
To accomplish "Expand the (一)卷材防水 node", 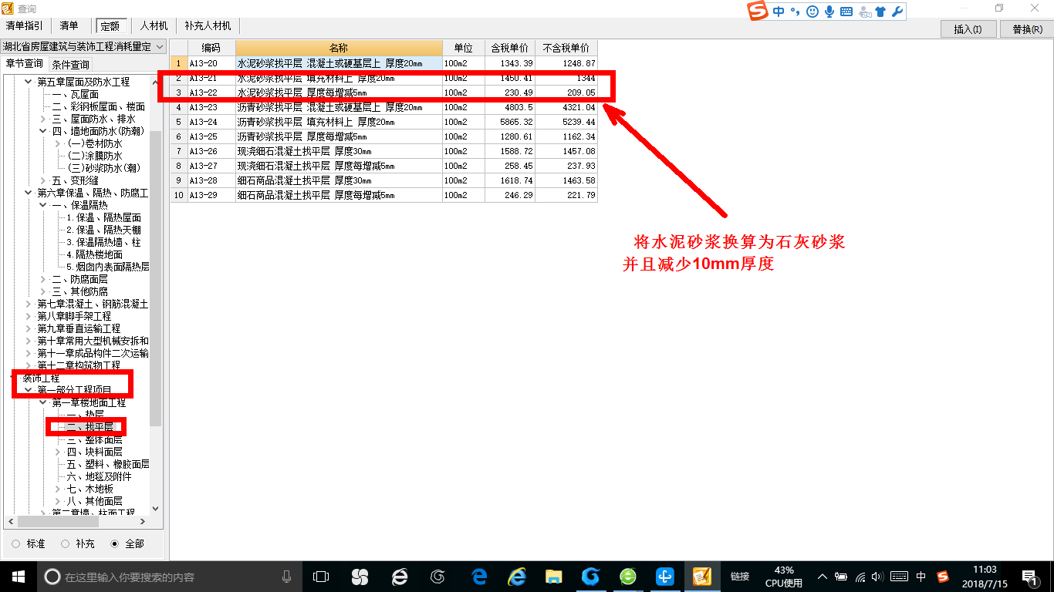I will pyautogui.click(x=58, y=143).
